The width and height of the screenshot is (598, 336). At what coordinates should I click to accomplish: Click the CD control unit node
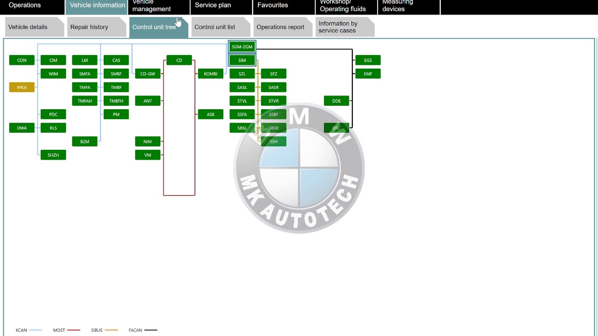click(x=179, y=60)
